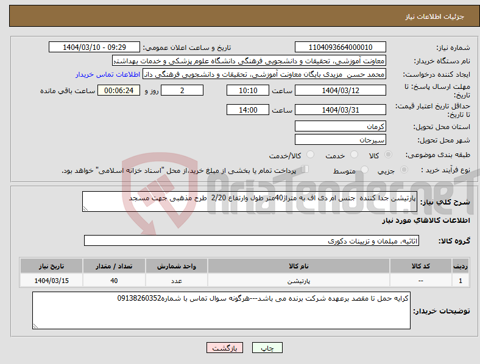
Task: Toggle the اسناد خزانه اسلامی payment checkbox
Action: click(x=305, y=169)
